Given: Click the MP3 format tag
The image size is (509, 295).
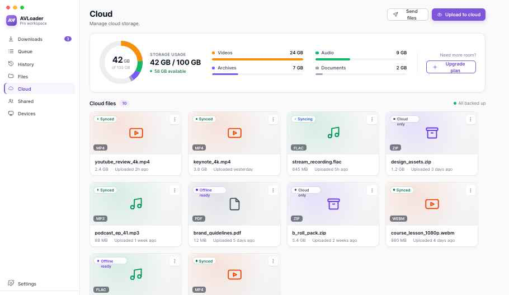Looking at the screenshot, I should tap(100, 219).
